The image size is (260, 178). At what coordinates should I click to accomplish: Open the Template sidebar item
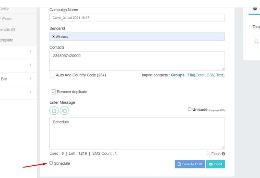click(x=6, y=40)
